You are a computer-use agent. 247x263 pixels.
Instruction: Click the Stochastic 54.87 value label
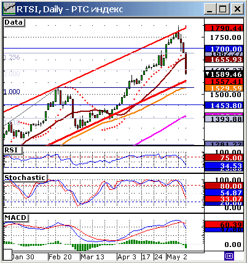click(x=224, y=192)
